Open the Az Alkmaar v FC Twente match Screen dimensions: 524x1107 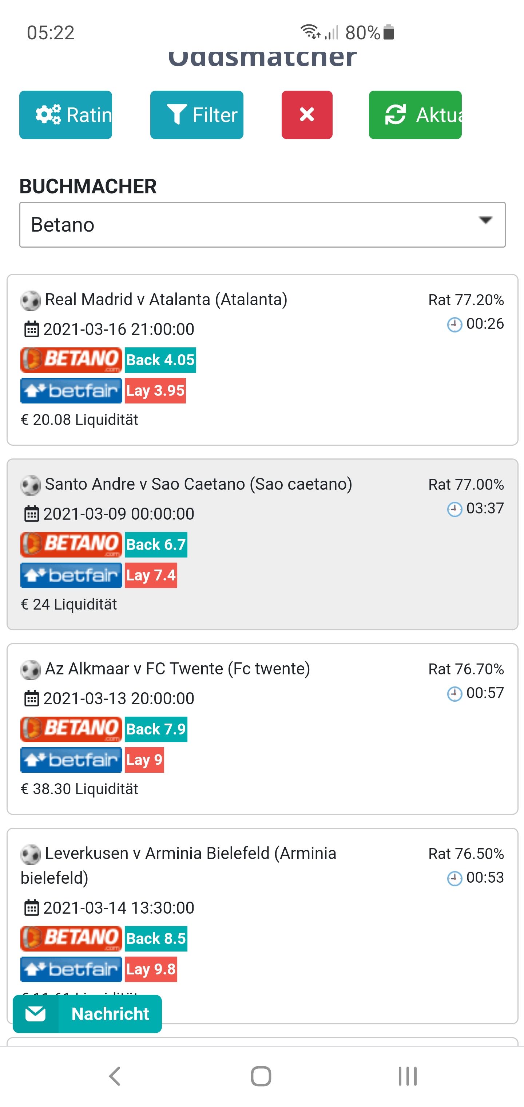(177, 669)
